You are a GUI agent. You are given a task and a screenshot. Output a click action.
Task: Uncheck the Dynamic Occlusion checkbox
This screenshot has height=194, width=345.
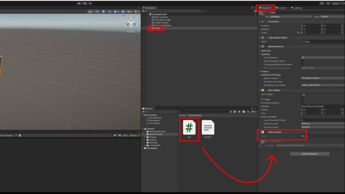point(302,82)
